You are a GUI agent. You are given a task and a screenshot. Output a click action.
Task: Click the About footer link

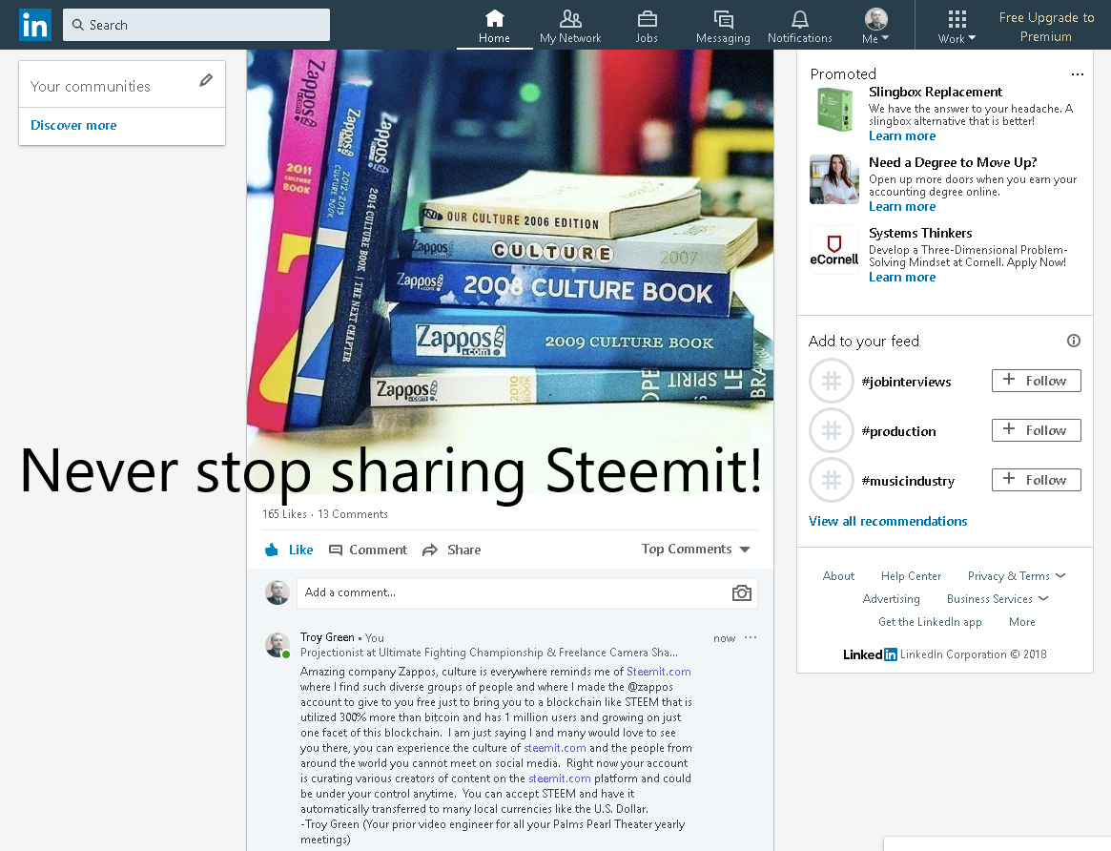coord(838,576)
